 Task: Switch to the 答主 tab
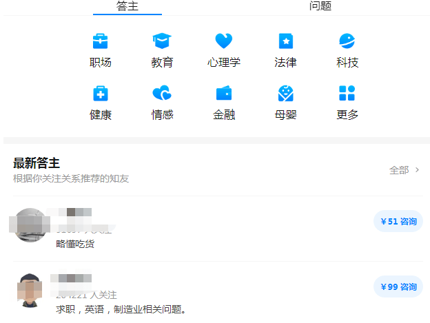127,6
